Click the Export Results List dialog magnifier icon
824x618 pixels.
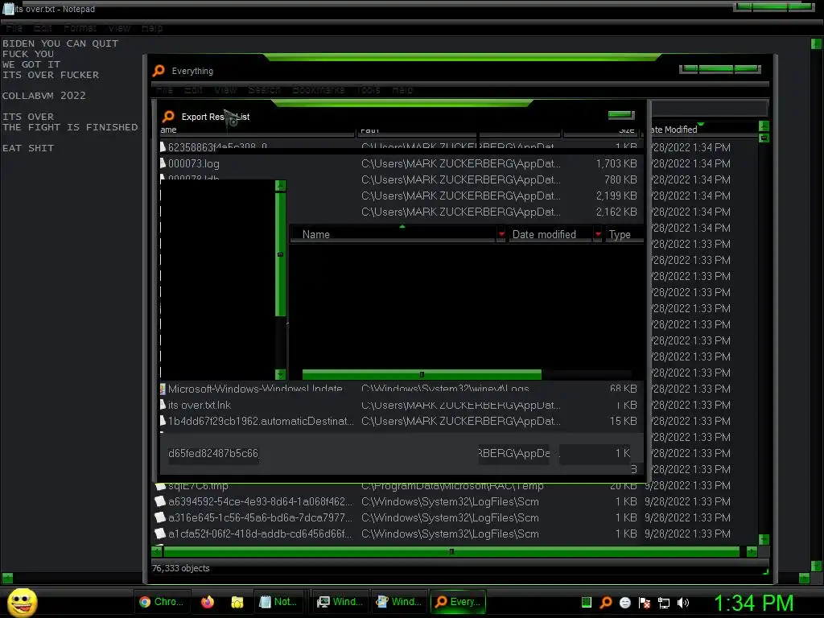point(168,116)
